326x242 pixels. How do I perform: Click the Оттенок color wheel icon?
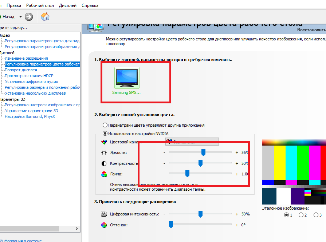point(104,225)
